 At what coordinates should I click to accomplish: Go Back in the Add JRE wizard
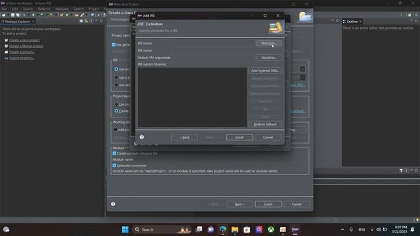click(184, 137)
